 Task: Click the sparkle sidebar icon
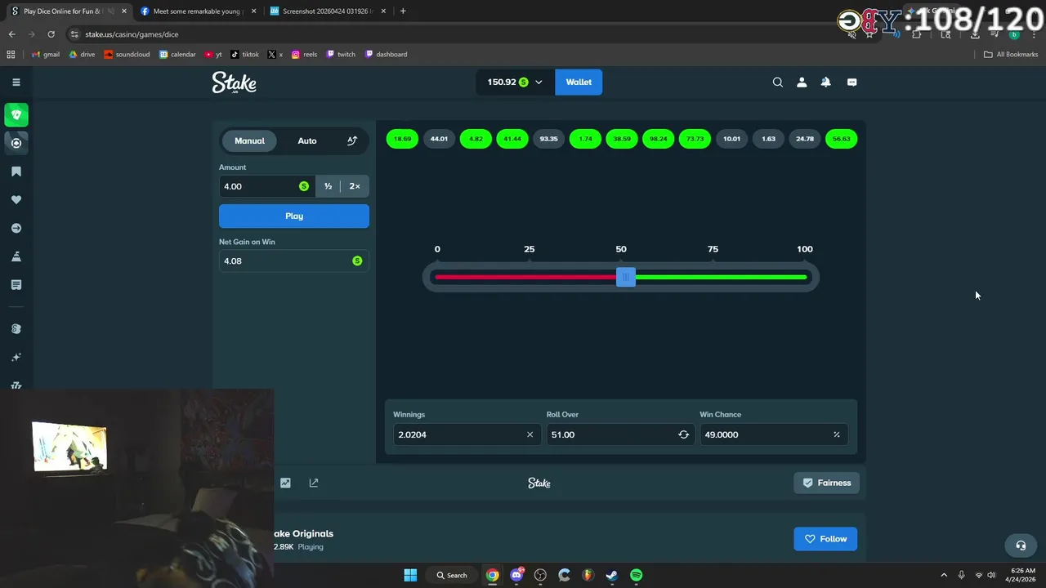click(16, 357)
